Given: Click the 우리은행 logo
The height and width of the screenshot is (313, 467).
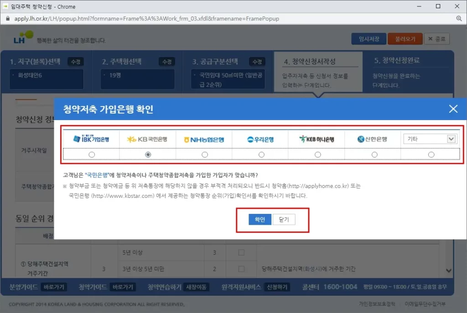Looking at the screenshot, I should (260, 139).
